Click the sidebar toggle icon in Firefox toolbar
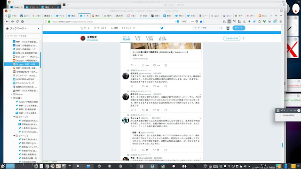The width and height of the screenshot is (301, 169). point(229,22)
